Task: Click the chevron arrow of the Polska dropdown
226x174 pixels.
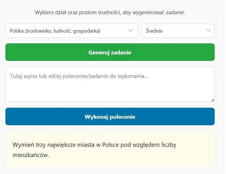Action: (x=131, y=31)
